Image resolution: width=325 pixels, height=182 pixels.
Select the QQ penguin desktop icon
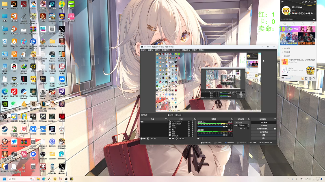pos(14,67)
